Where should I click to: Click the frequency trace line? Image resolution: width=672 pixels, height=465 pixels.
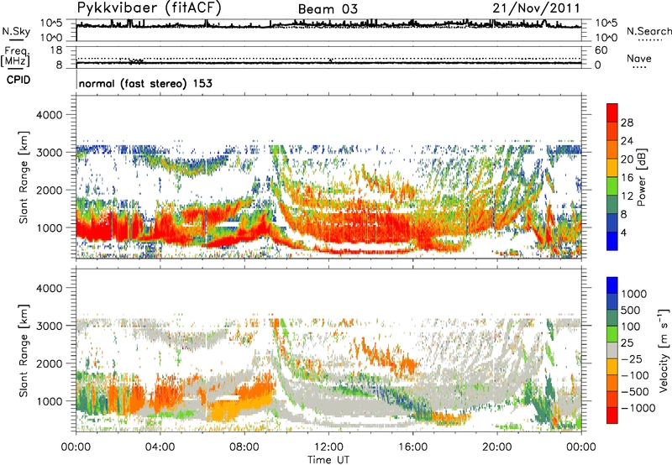click(x=328, y=63)
